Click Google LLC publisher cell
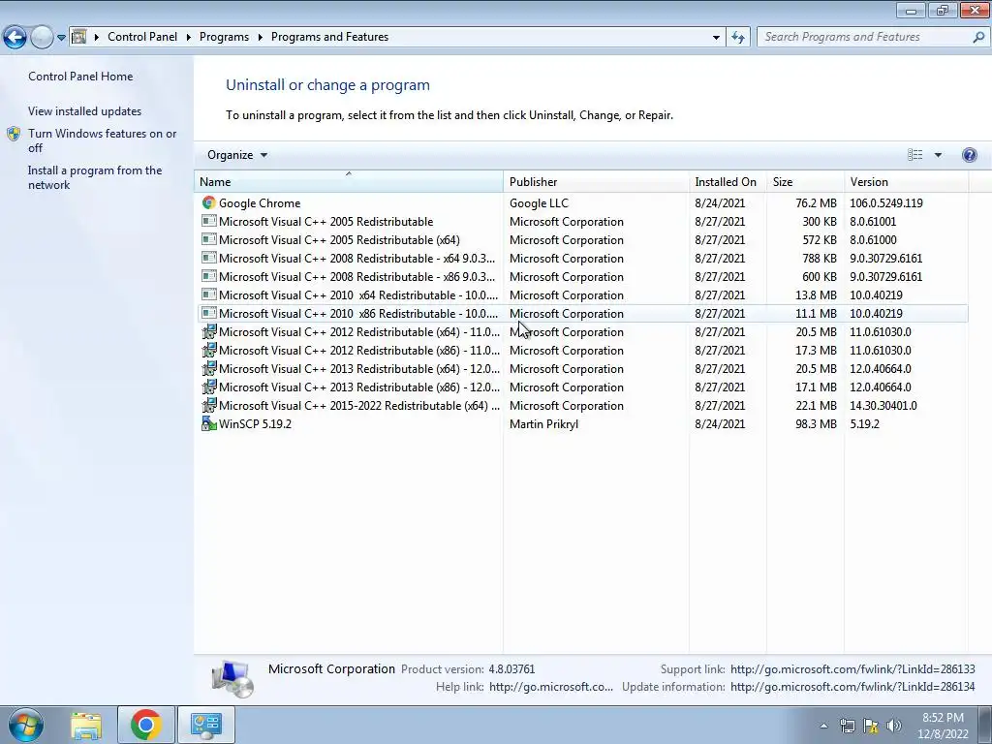 (539, 203)
